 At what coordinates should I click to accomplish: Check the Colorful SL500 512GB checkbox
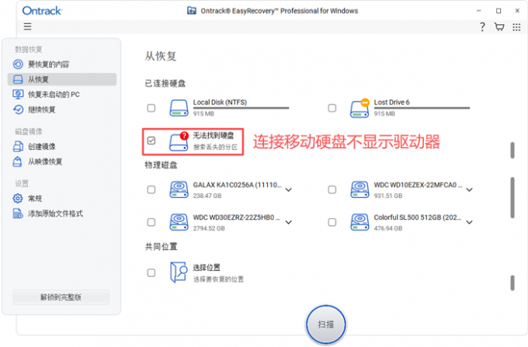332,222
